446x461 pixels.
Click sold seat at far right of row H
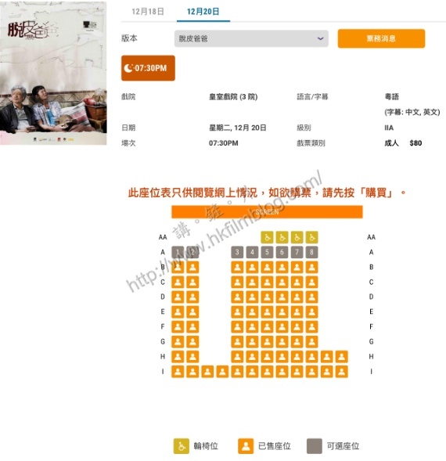pyautogui.click(x=342, y=357)
